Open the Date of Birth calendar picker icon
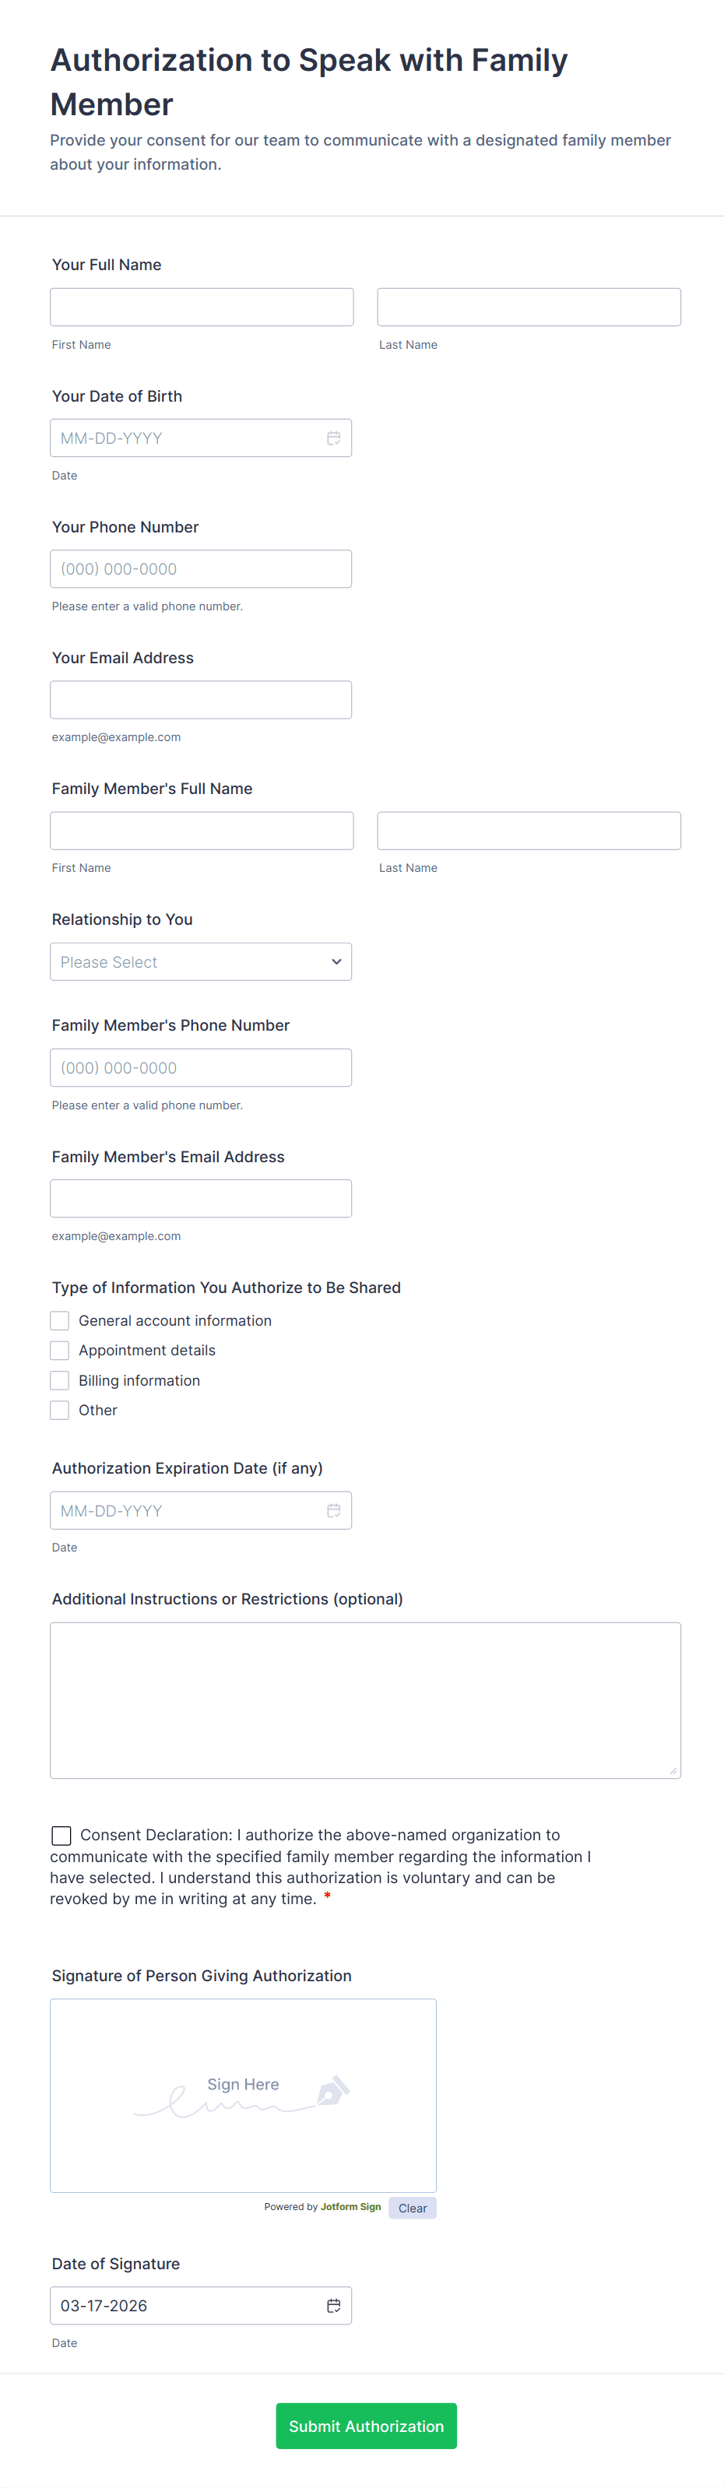Image resolution: width=724 pixels, height=2488 pixels. pos(333,438)
